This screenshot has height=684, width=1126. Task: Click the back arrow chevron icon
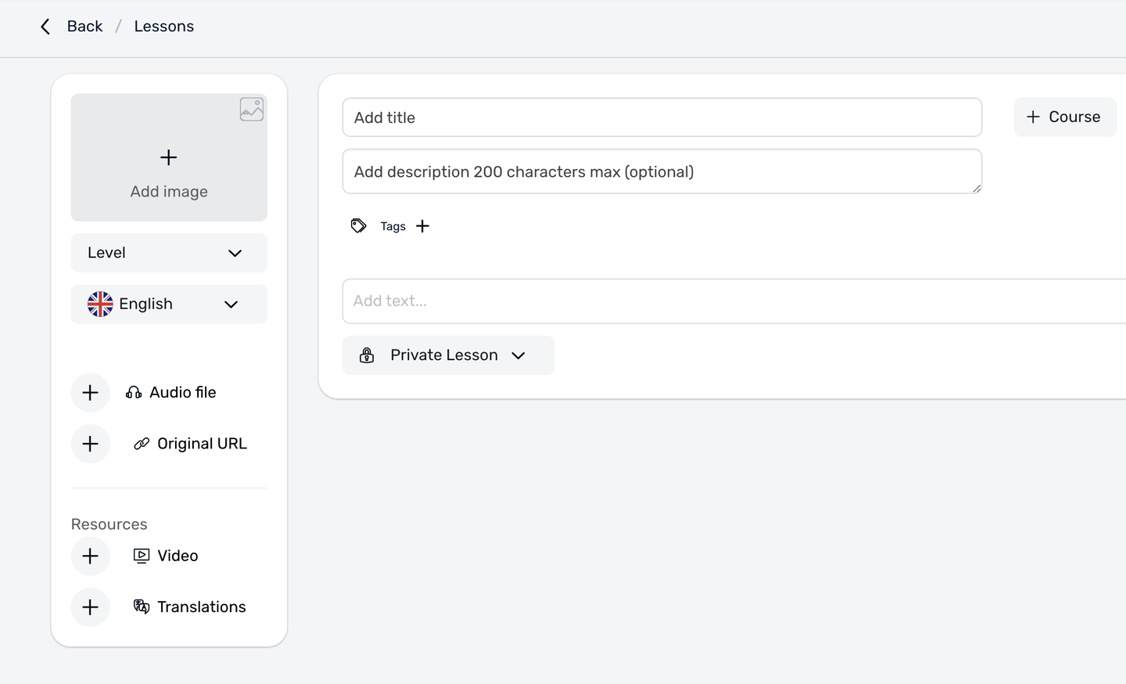[45, 27]
